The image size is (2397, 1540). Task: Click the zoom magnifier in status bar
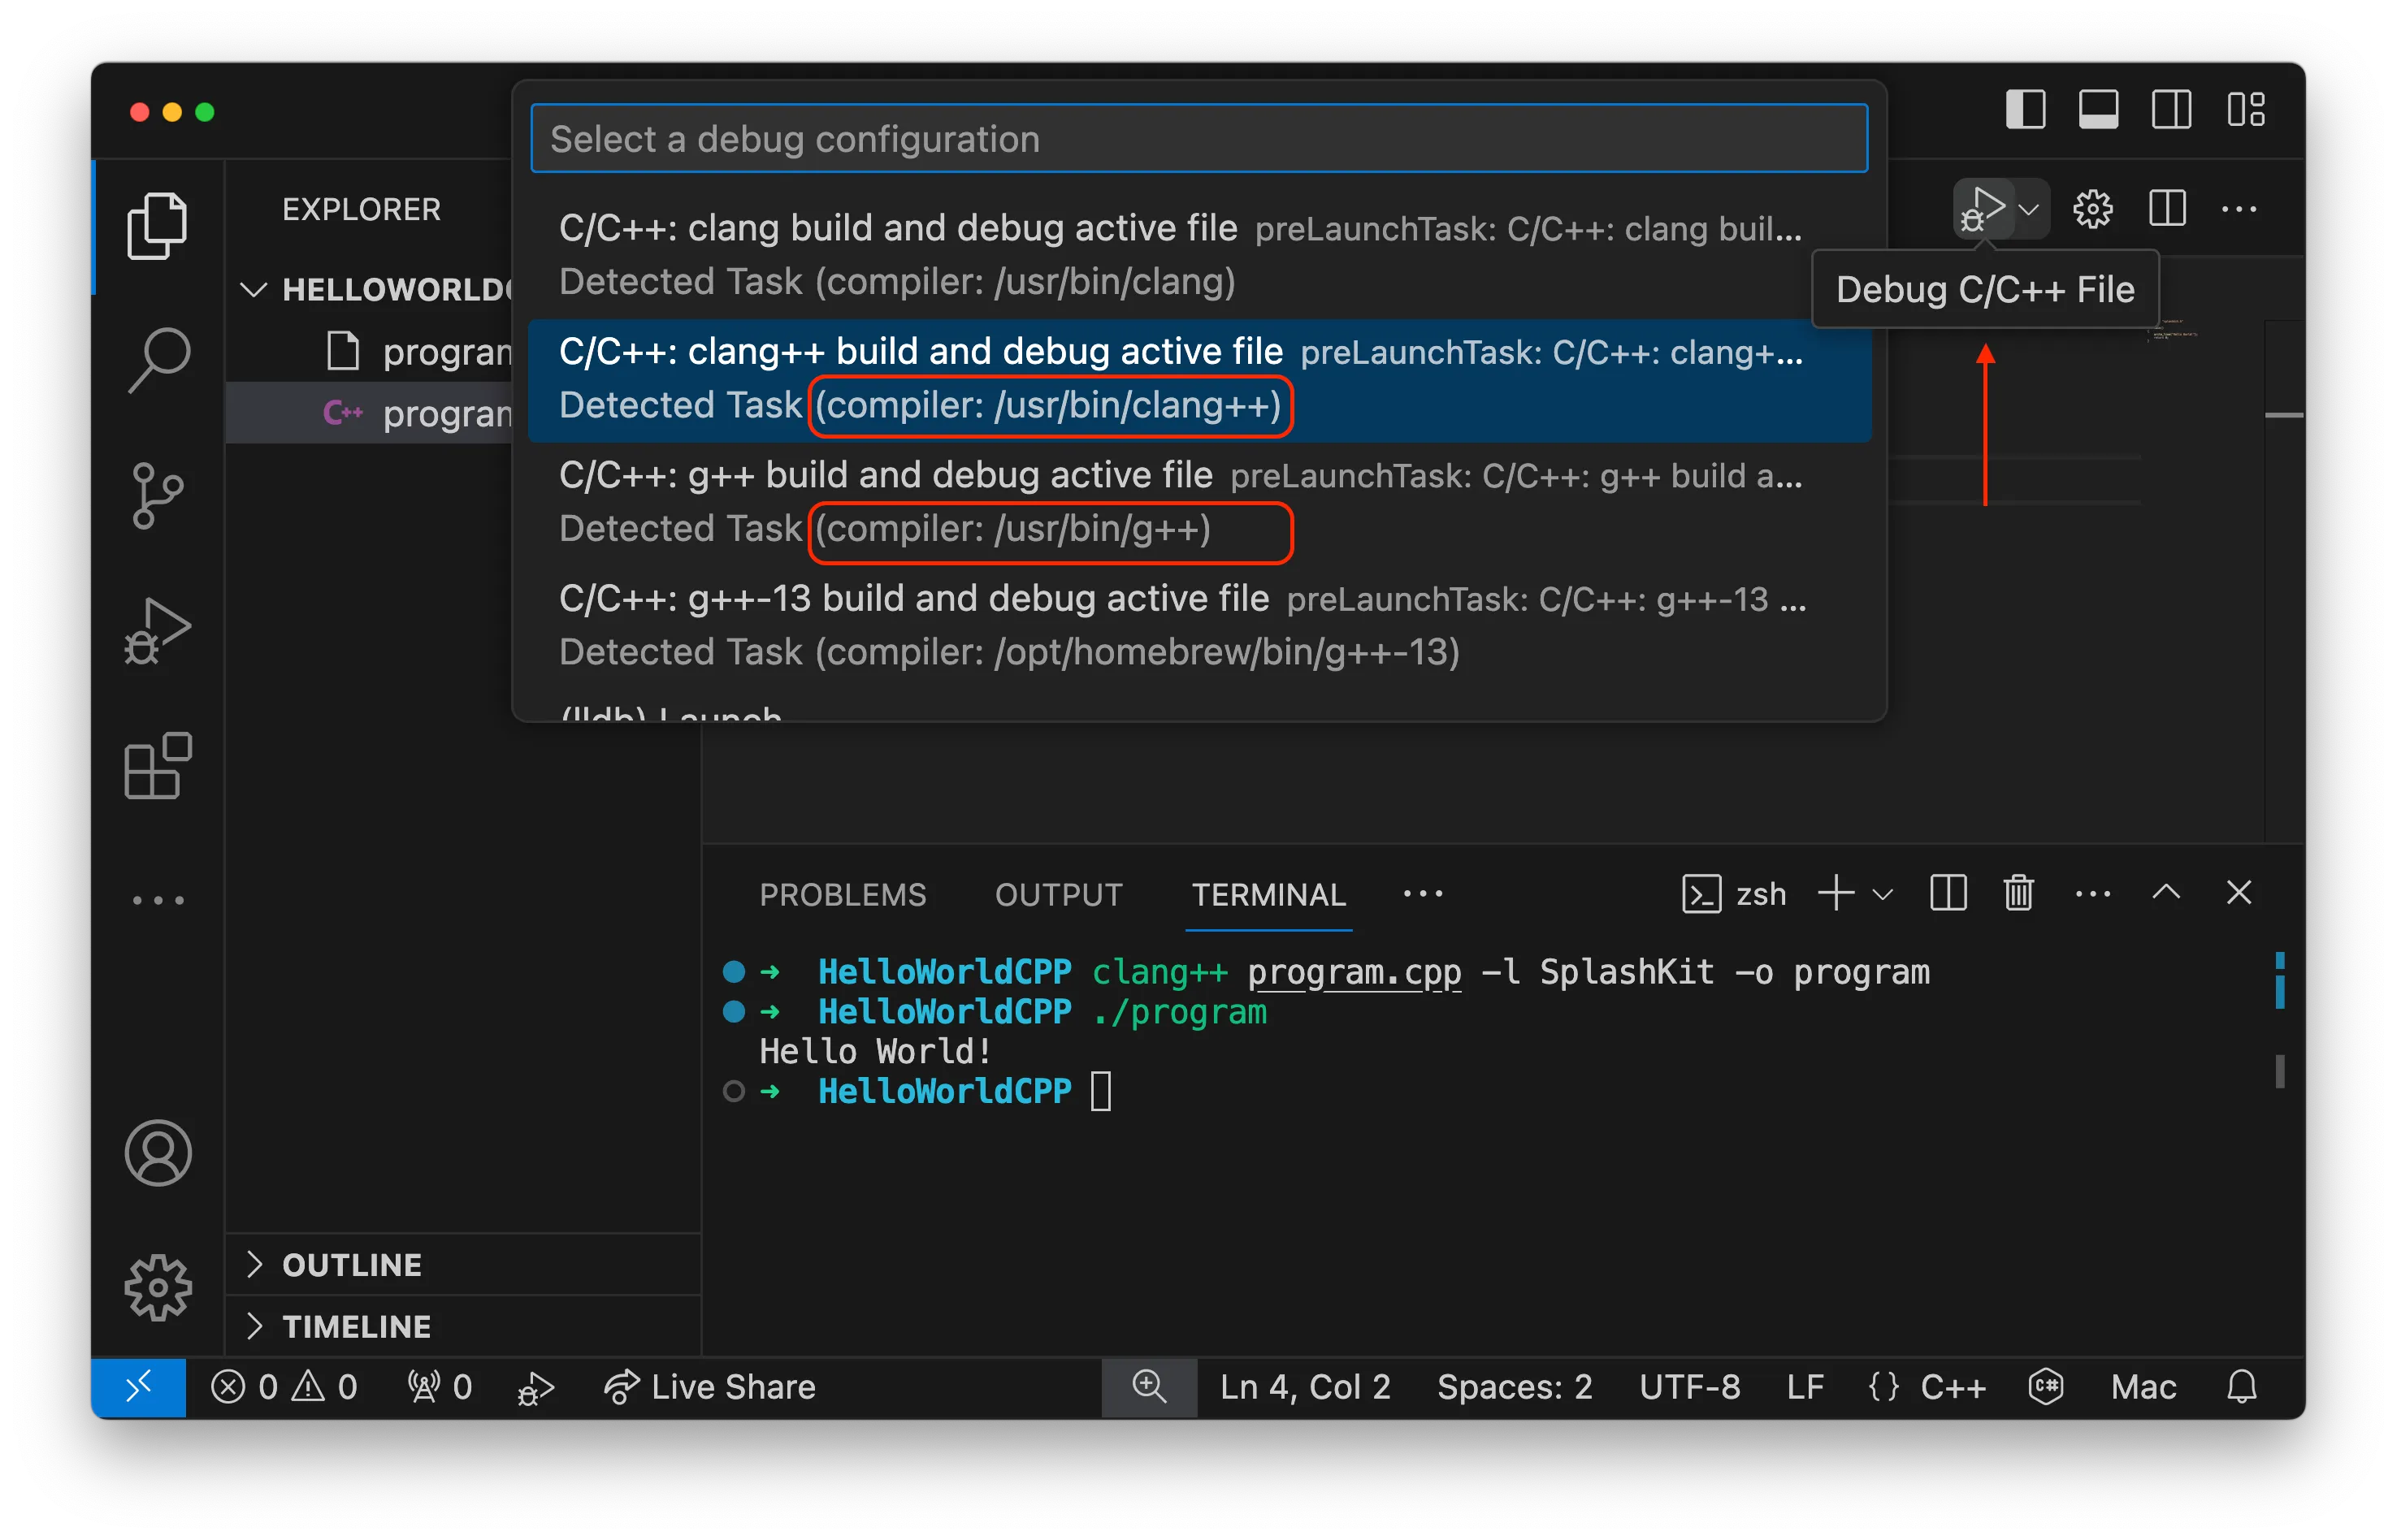[x=1148, y=1387]
